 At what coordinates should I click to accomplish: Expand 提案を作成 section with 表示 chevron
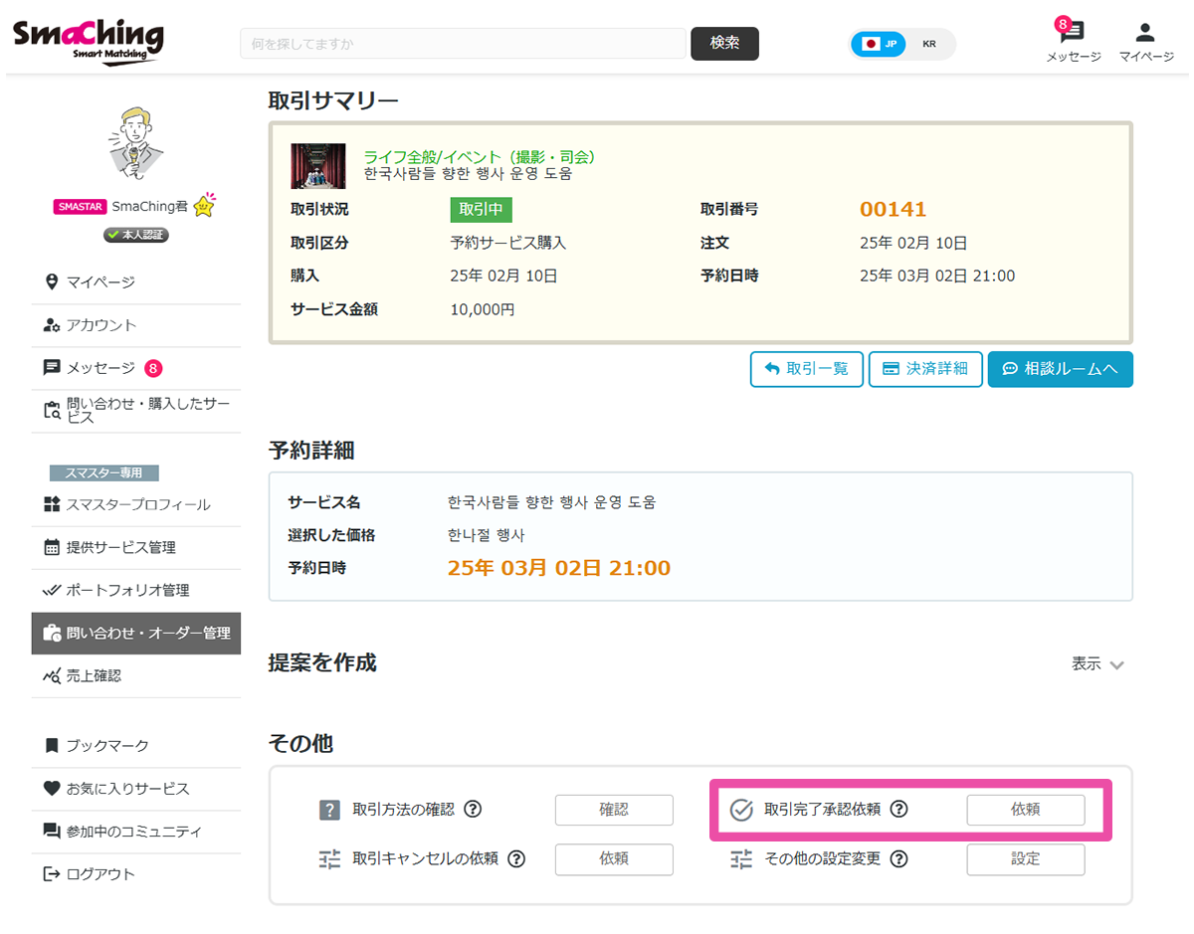1098,664
